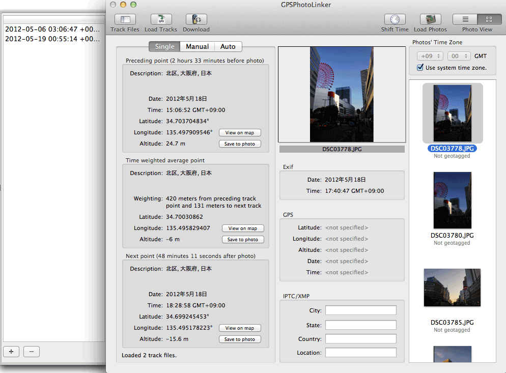The height and width of the screenshot is (373, 506).
Task: Switch Photo View to list mode
Action: pyautogui.click(x=465, y=19)
